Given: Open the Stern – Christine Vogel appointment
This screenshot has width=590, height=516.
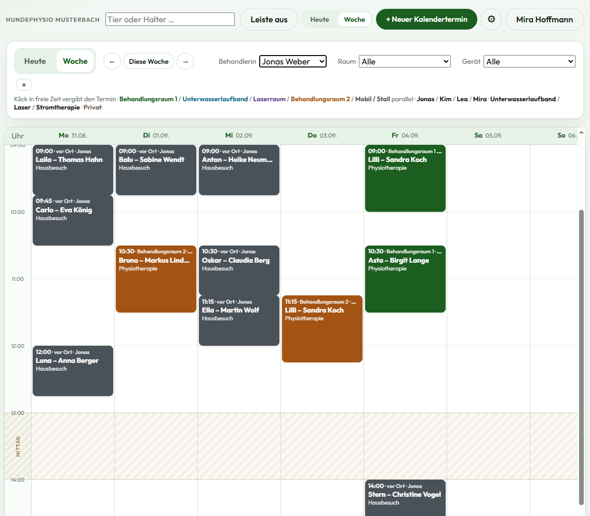Looking at the screenshot, I should [x=405, y=498].
